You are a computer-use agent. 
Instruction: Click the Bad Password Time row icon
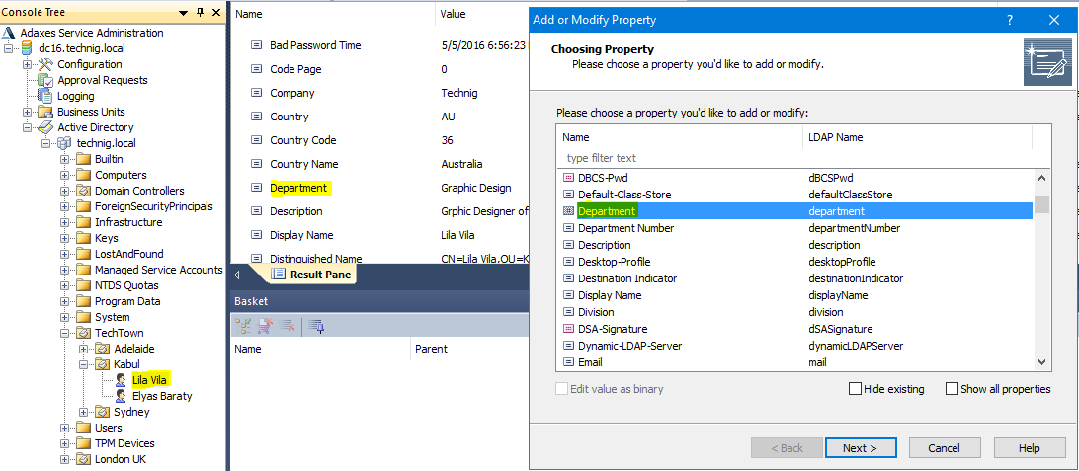[x=256, y=45]
